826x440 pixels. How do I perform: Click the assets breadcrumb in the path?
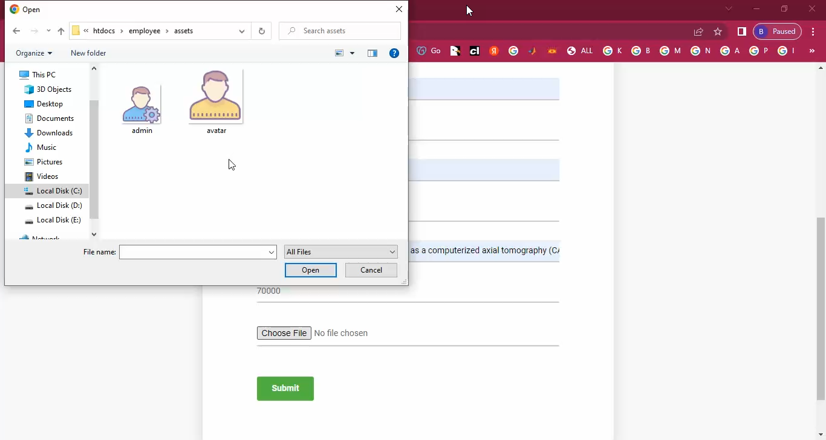tap(184, 31)
